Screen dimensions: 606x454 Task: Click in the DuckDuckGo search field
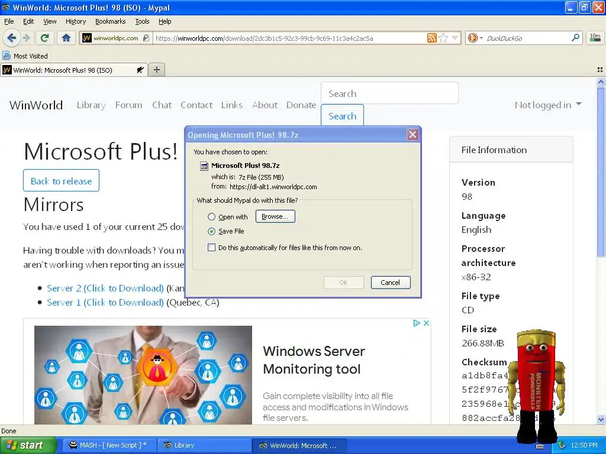[527, 38]
